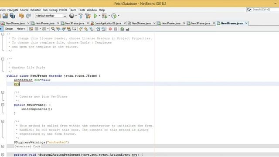This screenshot has width=279, height=157.
Task: Collapse the @author javadoc comment fold
Action: pyautogui.click(x=3, y=59)
